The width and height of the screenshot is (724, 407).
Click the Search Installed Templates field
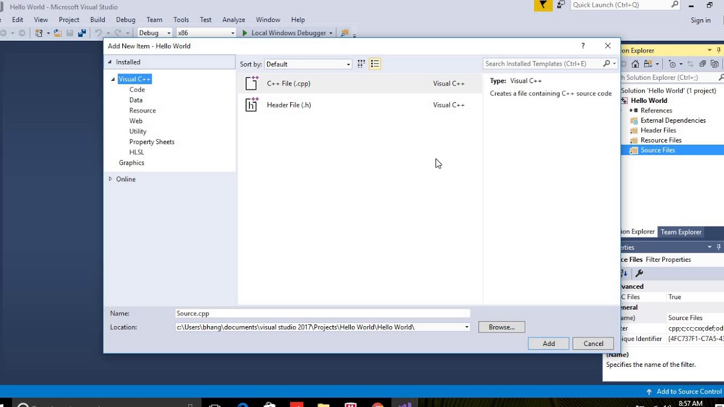click(543, 64)
